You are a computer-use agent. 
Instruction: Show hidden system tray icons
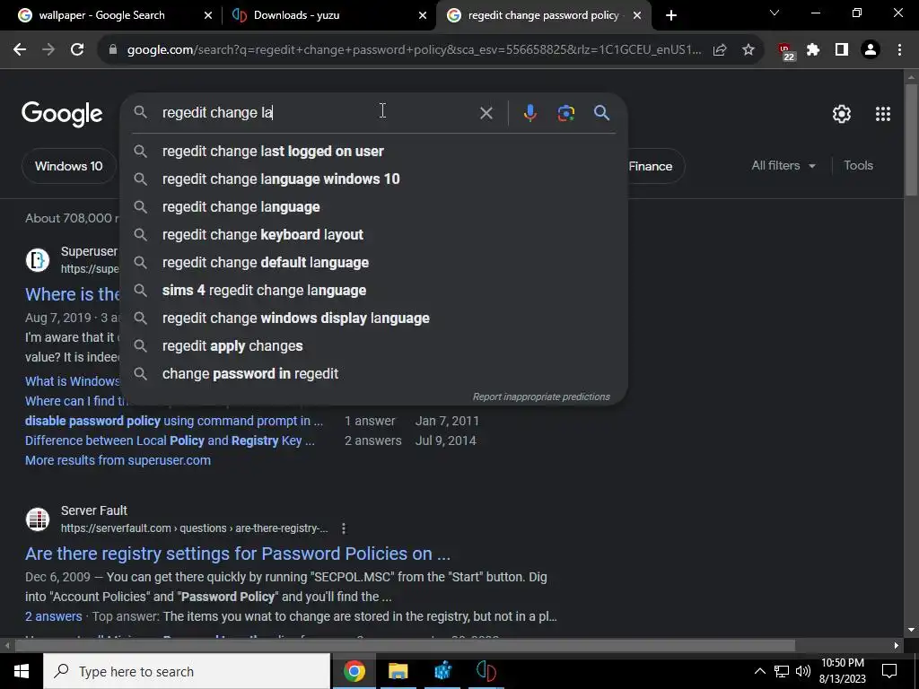pos(759,671)
